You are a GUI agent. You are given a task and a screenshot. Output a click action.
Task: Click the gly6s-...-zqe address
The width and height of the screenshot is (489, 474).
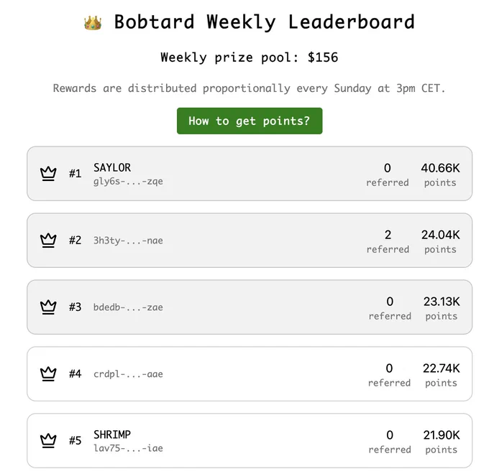(x=128, y=181)
